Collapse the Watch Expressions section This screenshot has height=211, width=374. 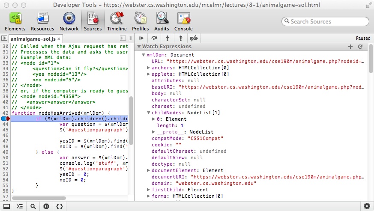pyautogui.click(x=139, y=47)
